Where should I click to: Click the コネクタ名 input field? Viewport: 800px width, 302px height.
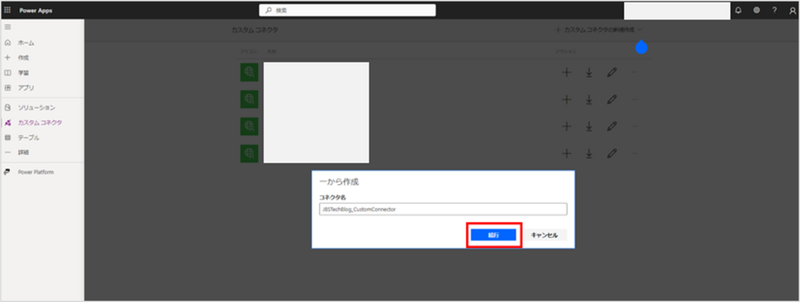click(x=443, y=209)
